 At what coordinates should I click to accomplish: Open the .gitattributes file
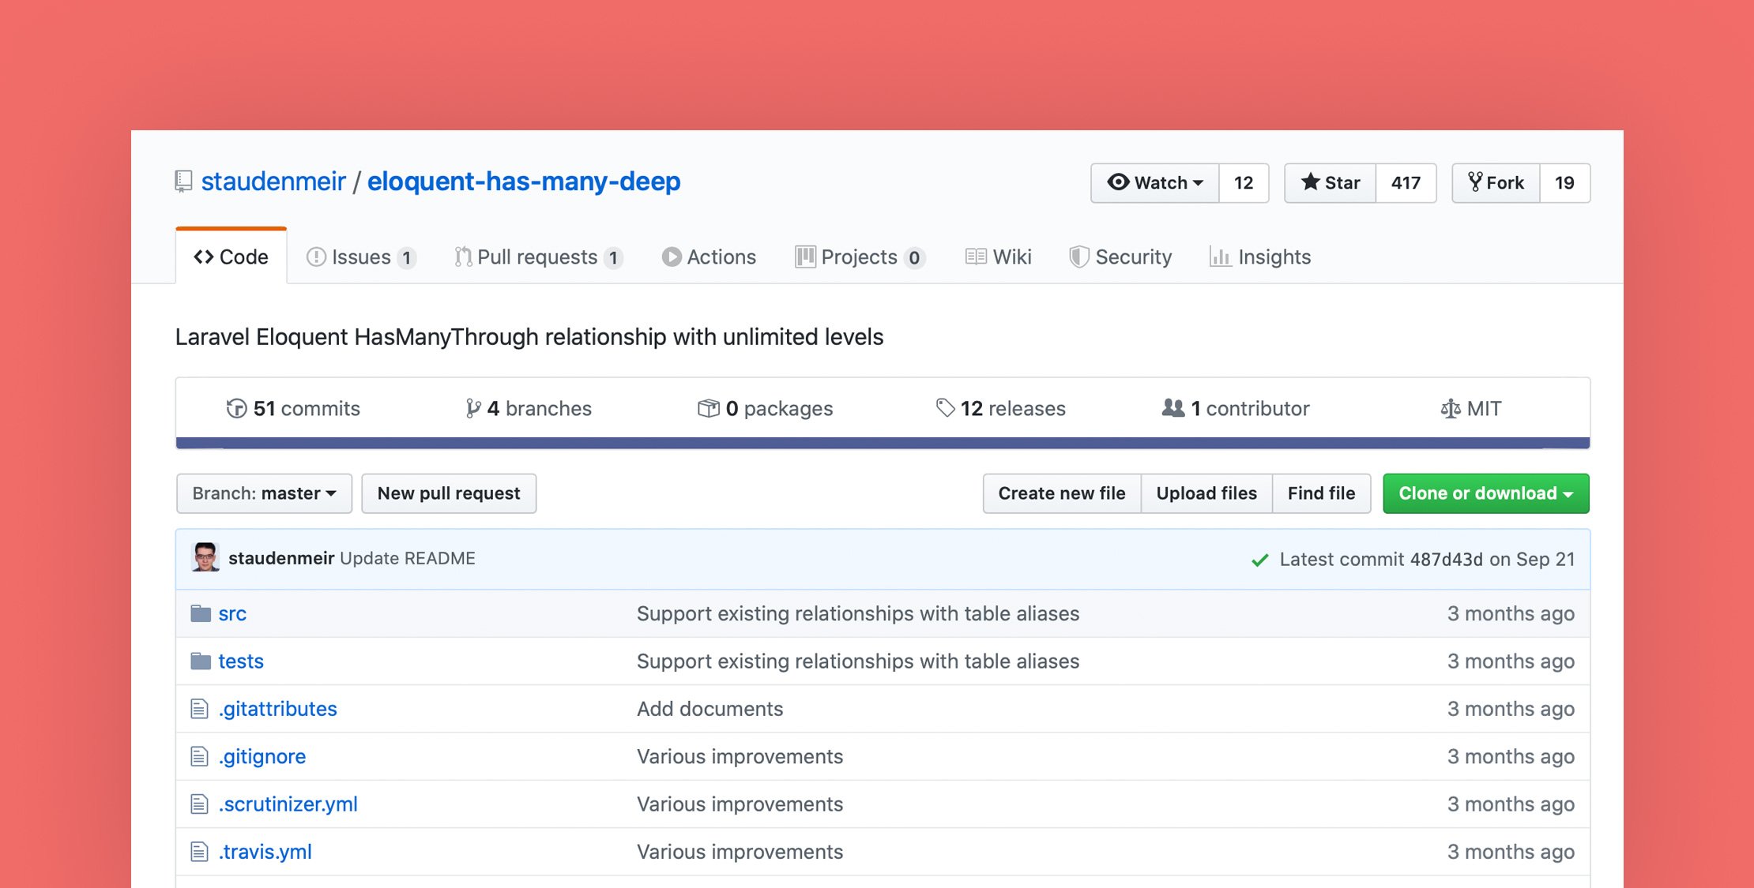[278, 709]
